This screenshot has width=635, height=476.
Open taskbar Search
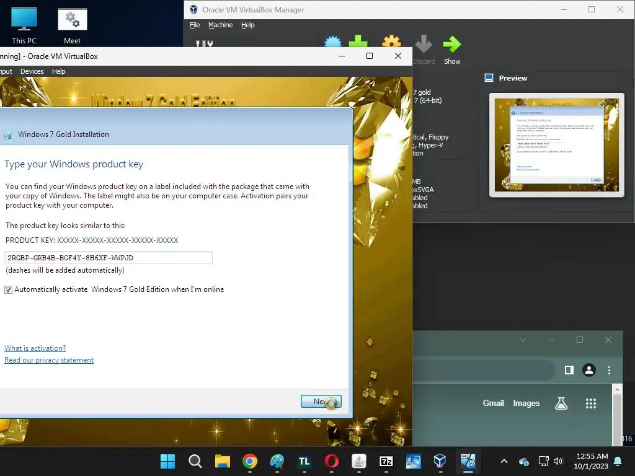click(x=195, y=461)
